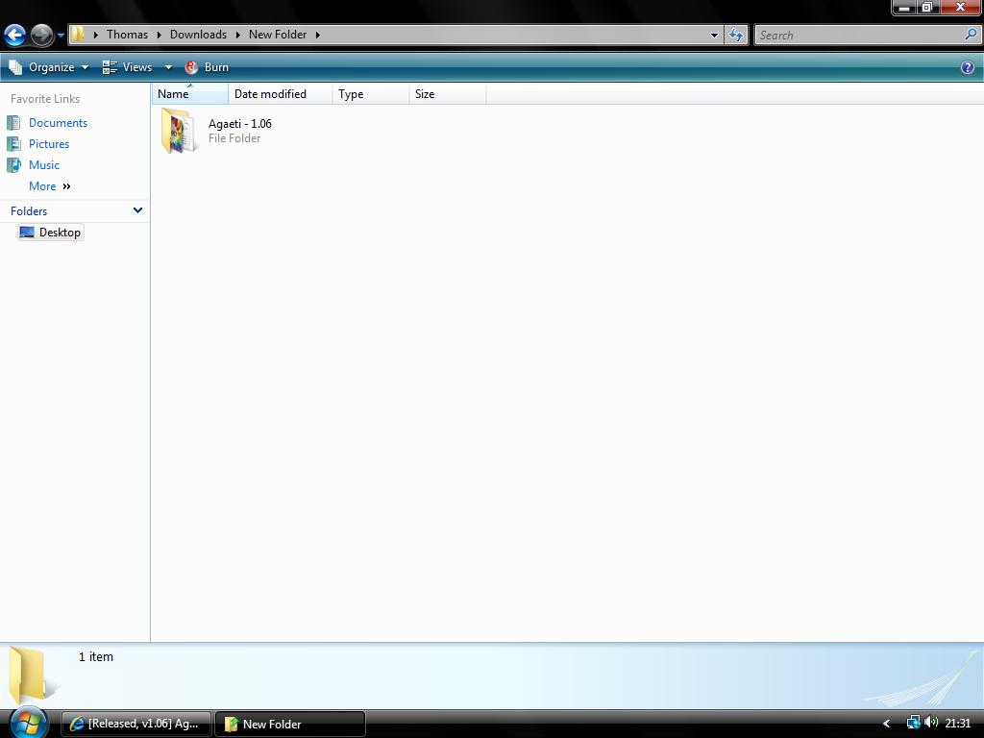Open the Views dropdown arrow
This screenshot has width=984, height=738.
pyautogui.click(x=168, y=67)
